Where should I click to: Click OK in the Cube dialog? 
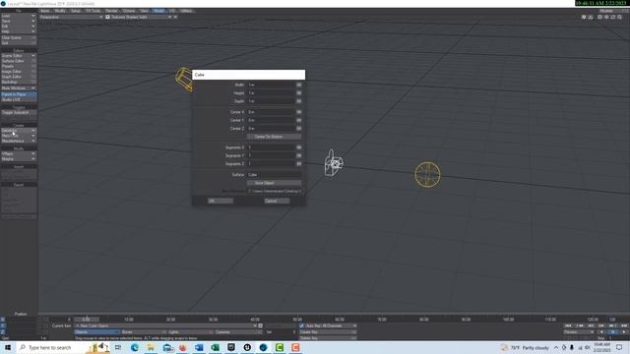[x=220, y=201]
